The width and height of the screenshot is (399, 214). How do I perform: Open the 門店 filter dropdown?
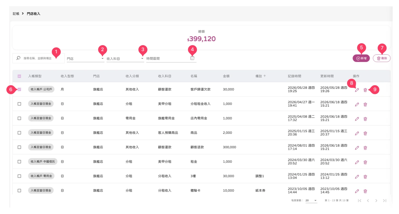[x=85, y=59]
